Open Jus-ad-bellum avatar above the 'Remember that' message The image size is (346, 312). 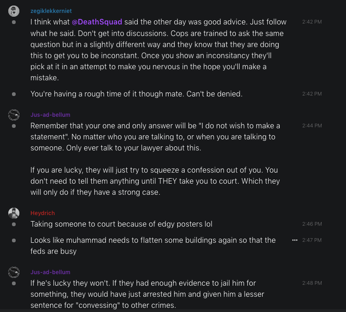click(x=14, y=114)
